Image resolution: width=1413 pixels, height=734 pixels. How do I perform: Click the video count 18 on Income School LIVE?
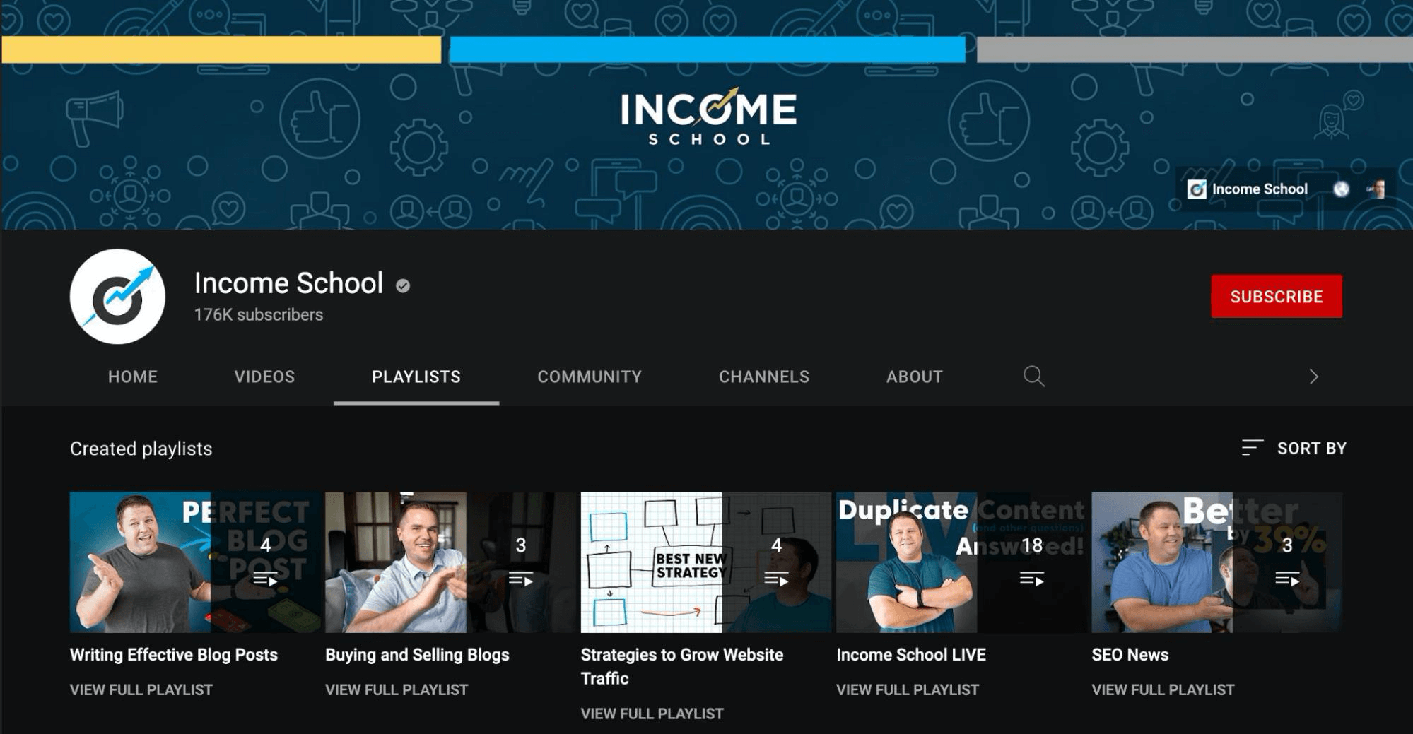pyautogui.click(x=1032, y=545)
